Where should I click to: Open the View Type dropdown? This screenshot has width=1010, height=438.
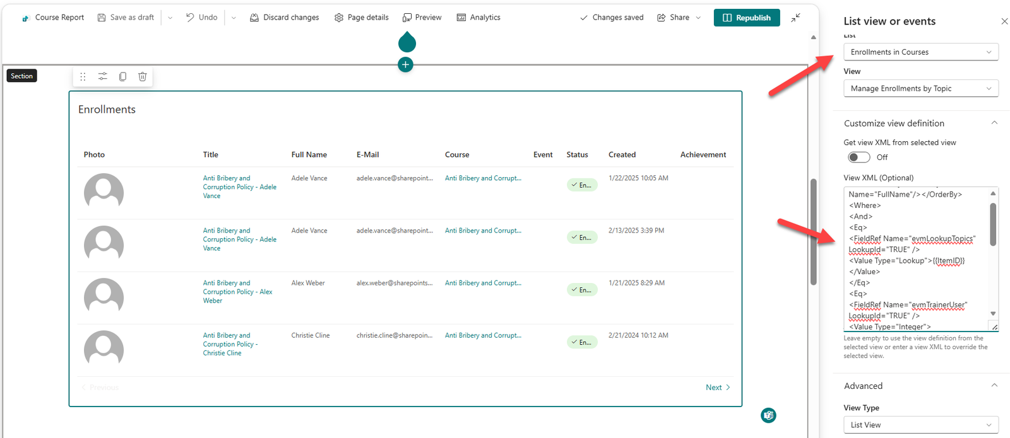[921, 425]
